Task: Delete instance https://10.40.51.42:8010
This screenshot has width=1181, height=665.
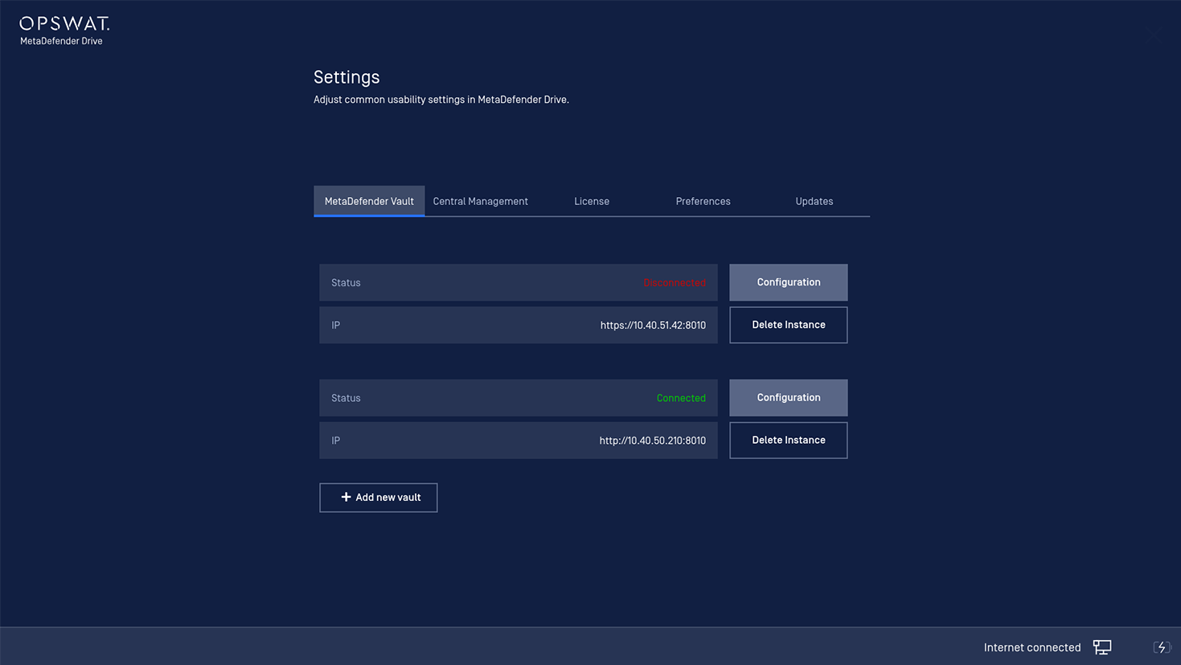Action: pos(788,325)
